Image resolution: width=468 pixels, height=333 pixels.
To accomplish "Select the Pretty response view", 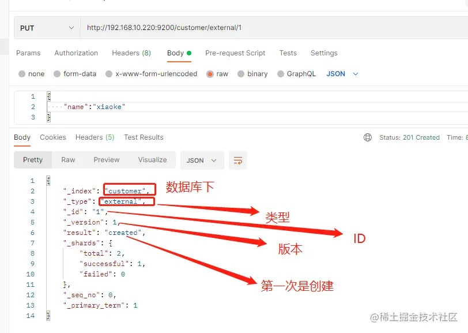I will [x=33, y=160].
